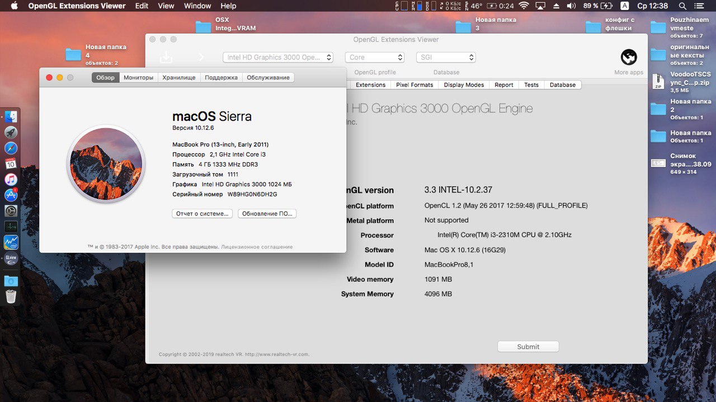
Task: Select the Поддержка tab
Action: (221, 78)
